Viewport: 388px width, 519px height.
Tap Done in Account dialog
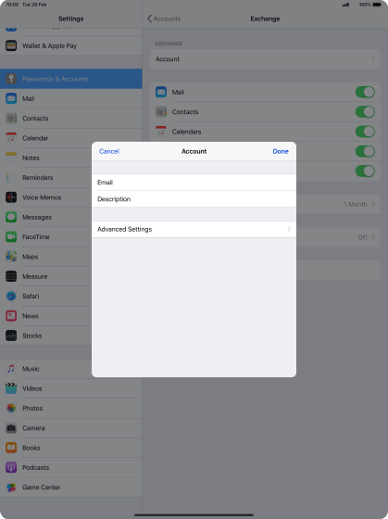click(281, 151)
